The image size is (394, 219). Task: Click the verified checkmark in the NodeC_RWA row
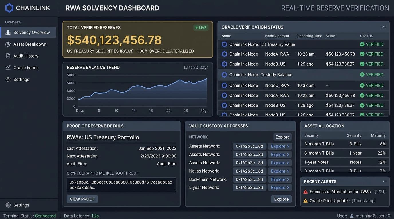[362, 85]
